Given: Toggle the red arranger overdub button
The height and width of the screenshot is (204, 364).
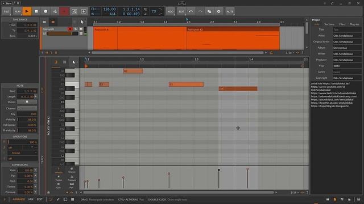Looking at the screenshot, I should click(64, 11).
